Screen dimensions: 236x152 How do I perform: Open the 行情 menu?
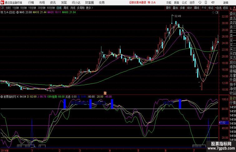31,2
